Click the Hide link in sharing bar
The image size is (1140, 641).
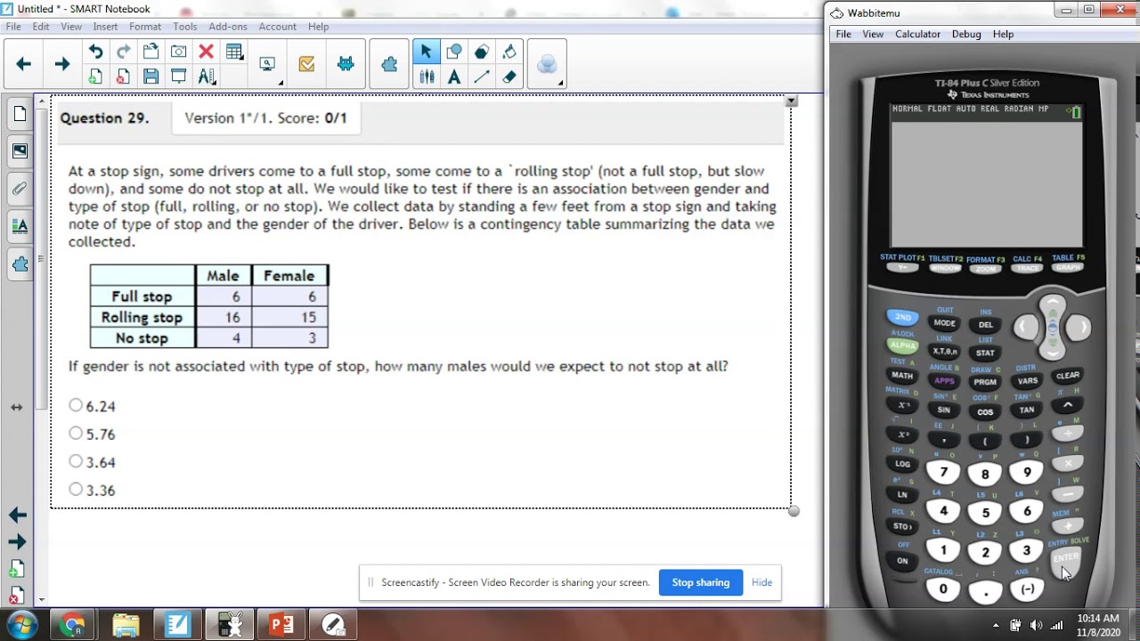(x=761, y=582)
